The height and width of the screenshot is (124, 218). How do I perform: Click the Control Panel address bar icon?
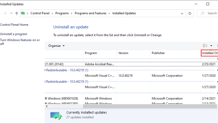coord(23,13)
